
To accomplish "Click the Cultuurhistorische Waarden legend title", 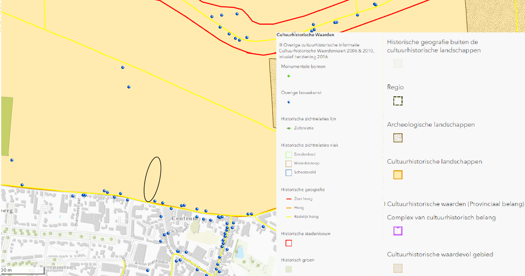I will (x=303, y=35).
